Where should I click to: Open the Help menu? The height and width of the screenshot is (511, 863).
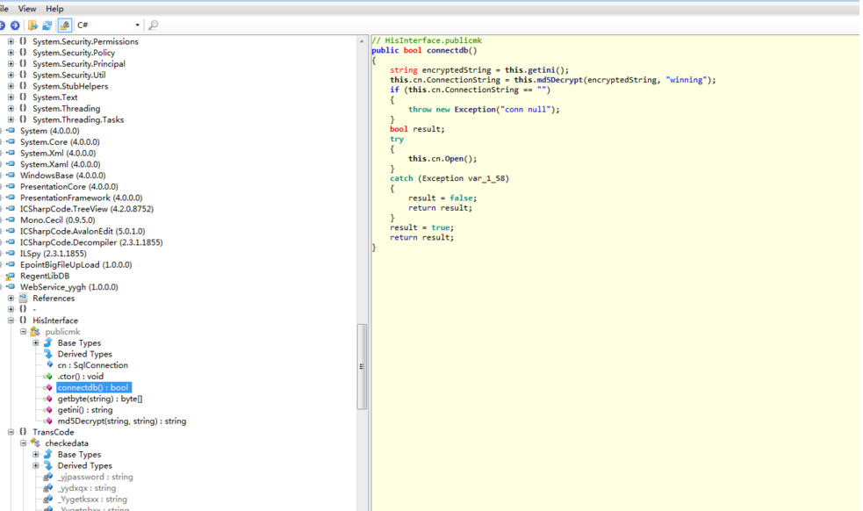(54, 9)
